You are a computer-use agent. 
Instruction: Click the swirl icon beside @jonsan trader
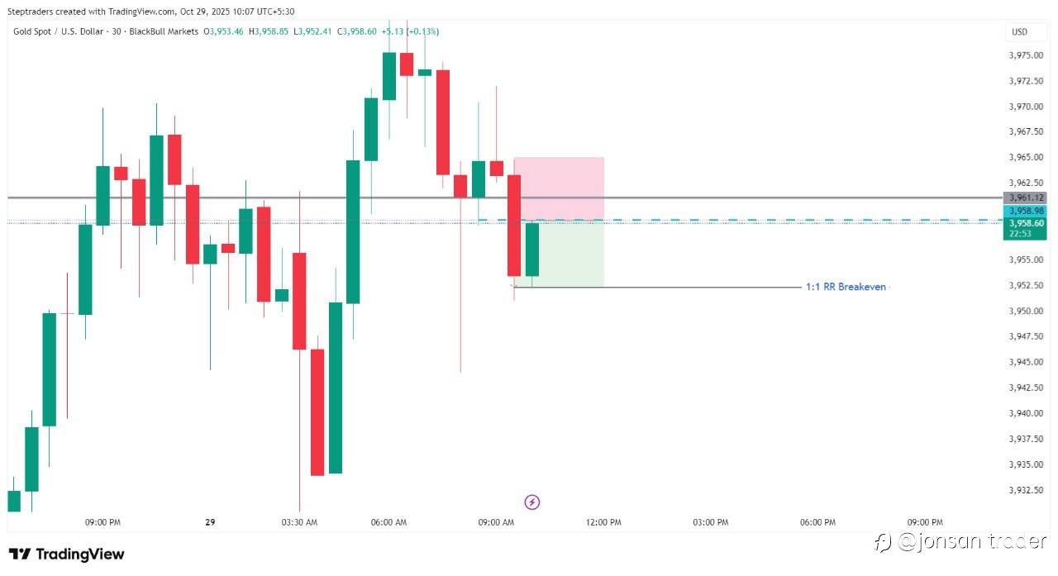(884, 542)
